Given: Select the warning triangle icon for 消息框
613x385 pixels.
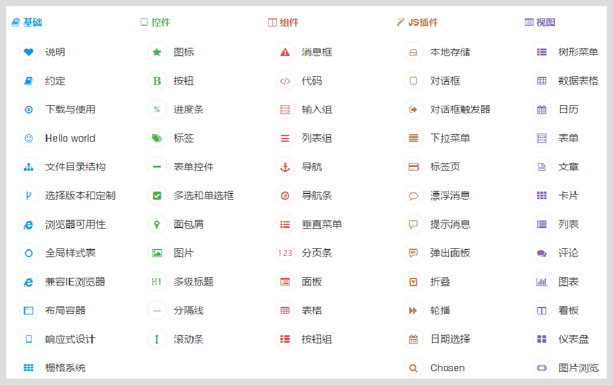Looking at the screenshot, I should [x=285, y=52].
